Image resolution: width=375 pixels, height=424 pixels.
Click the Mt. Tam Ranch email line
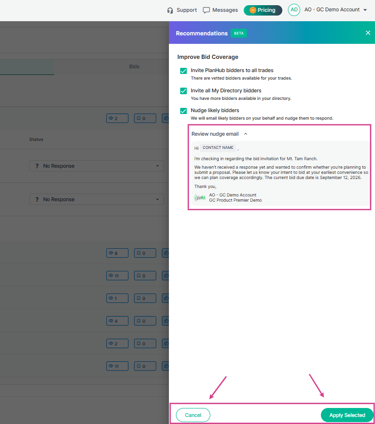pyautogui.click(x=255, y=159)
